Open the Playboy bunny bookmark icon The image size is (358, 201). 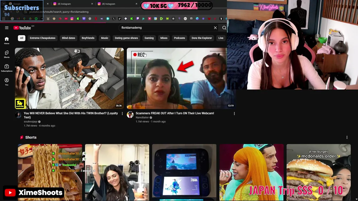point(221,19)
